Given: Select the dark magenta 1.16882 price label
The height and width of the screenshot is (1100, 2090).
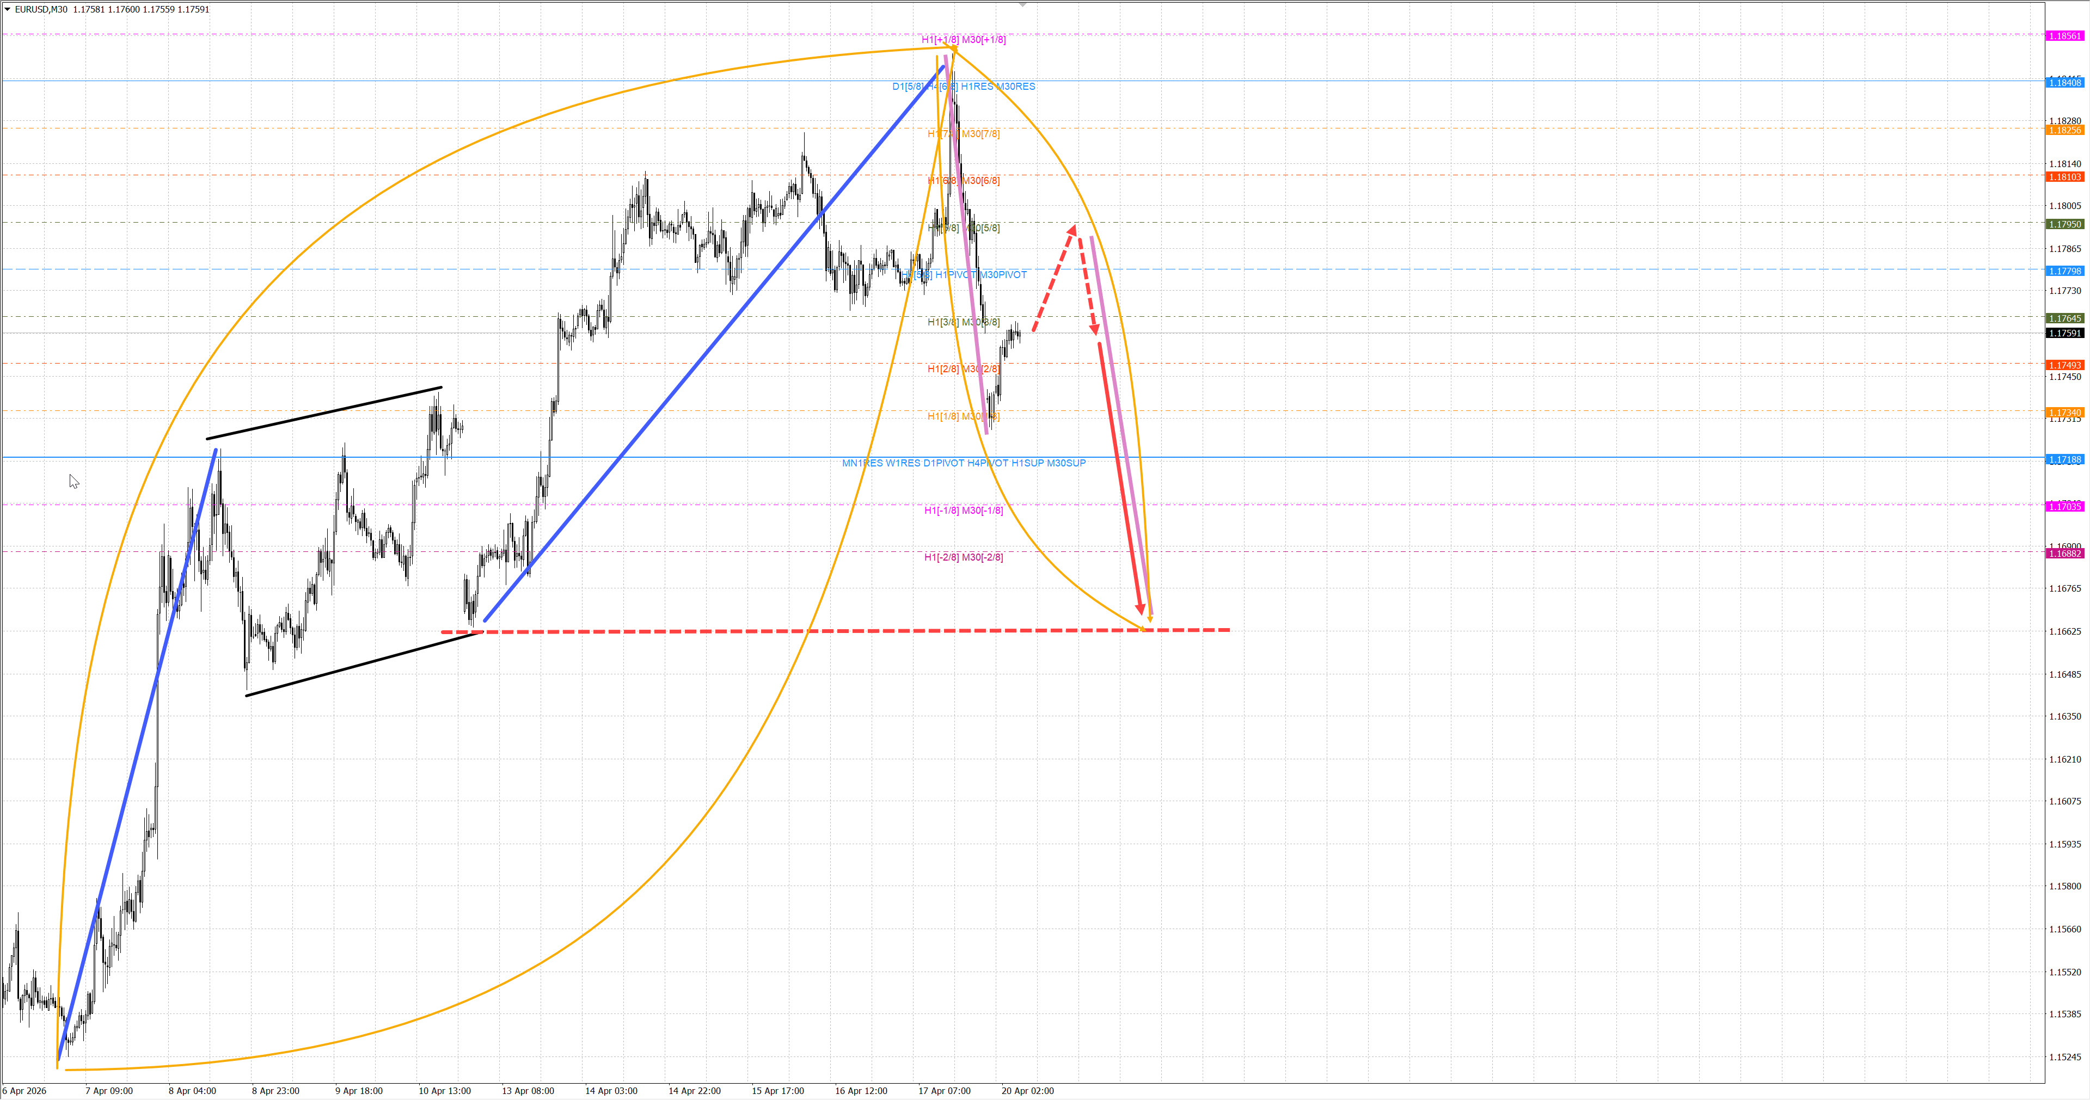Looking at the screenshot, I should click(2064, 553).
